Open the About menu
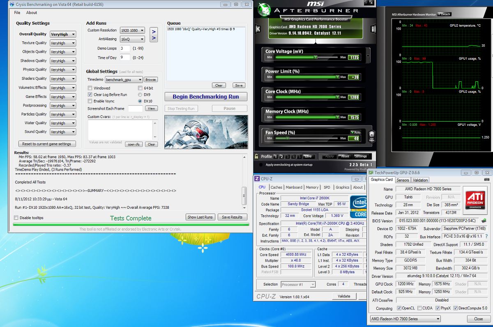This screenshot has width=493, height=327. pos(32,13)
